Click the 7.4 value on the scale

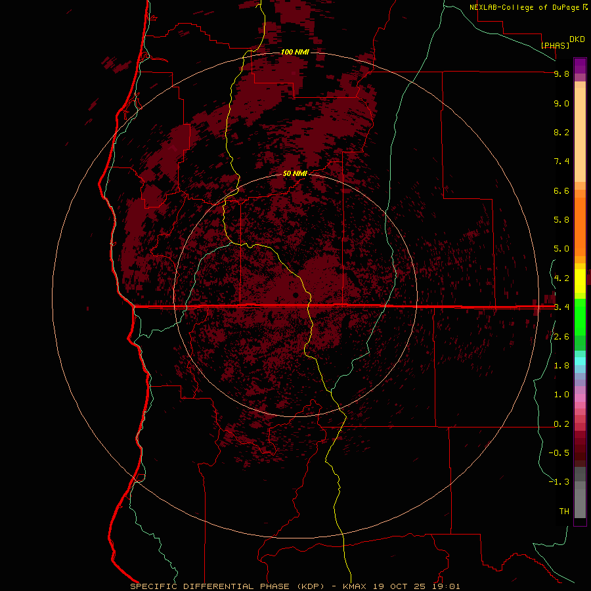(x=561, y=162)
